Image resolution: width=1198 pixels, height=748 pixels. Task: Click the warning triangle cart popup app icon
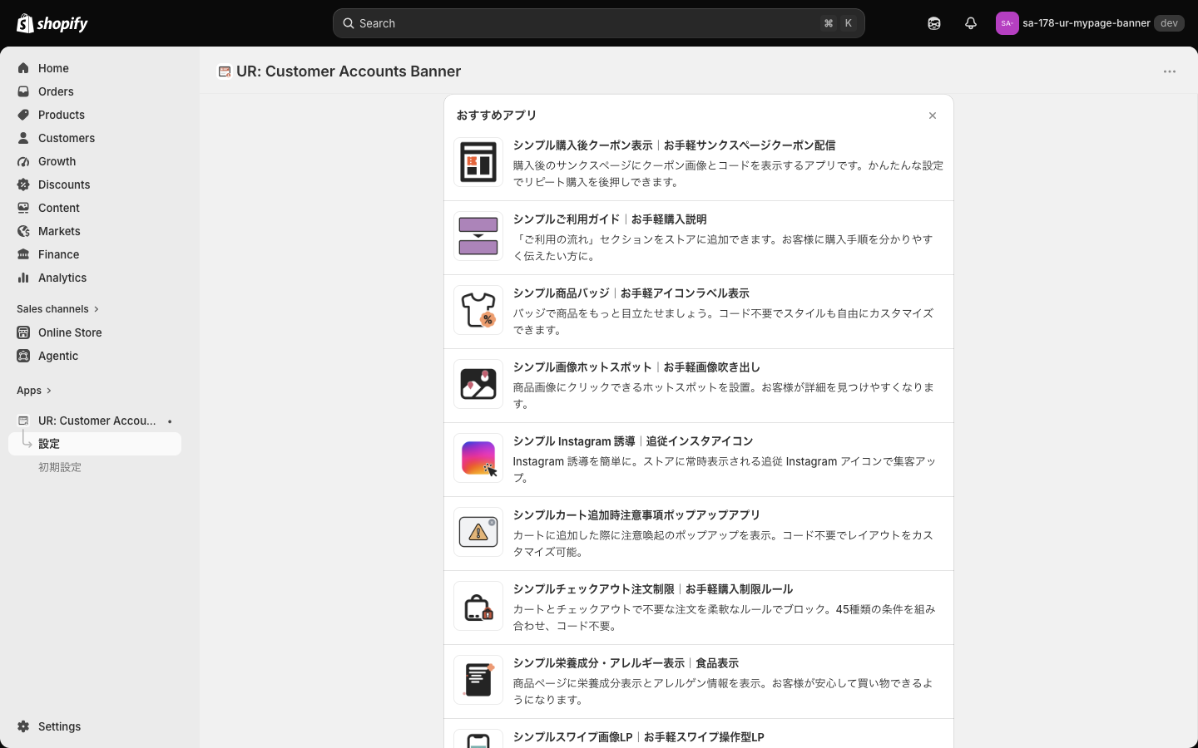click(x=478, y=532)
